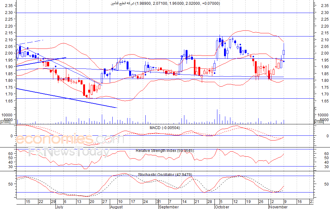Click the Relative Strength Index label
Viewport: 330px width, 209px height.
[165, 150]
